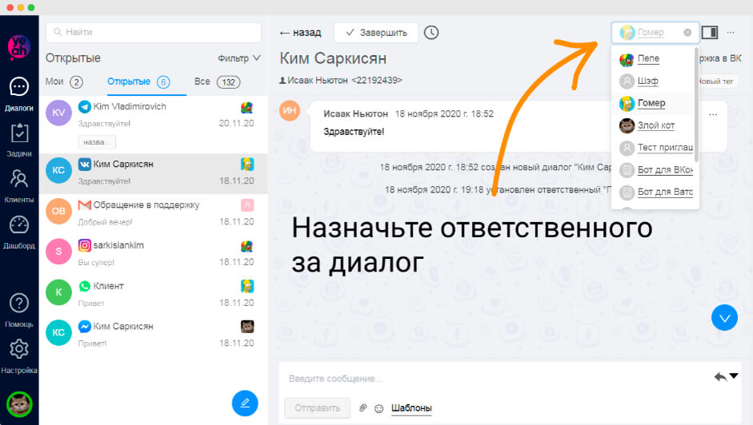Click the Завершить button
753x425 pixels.
pyautogui.click(x=376, y=33)
